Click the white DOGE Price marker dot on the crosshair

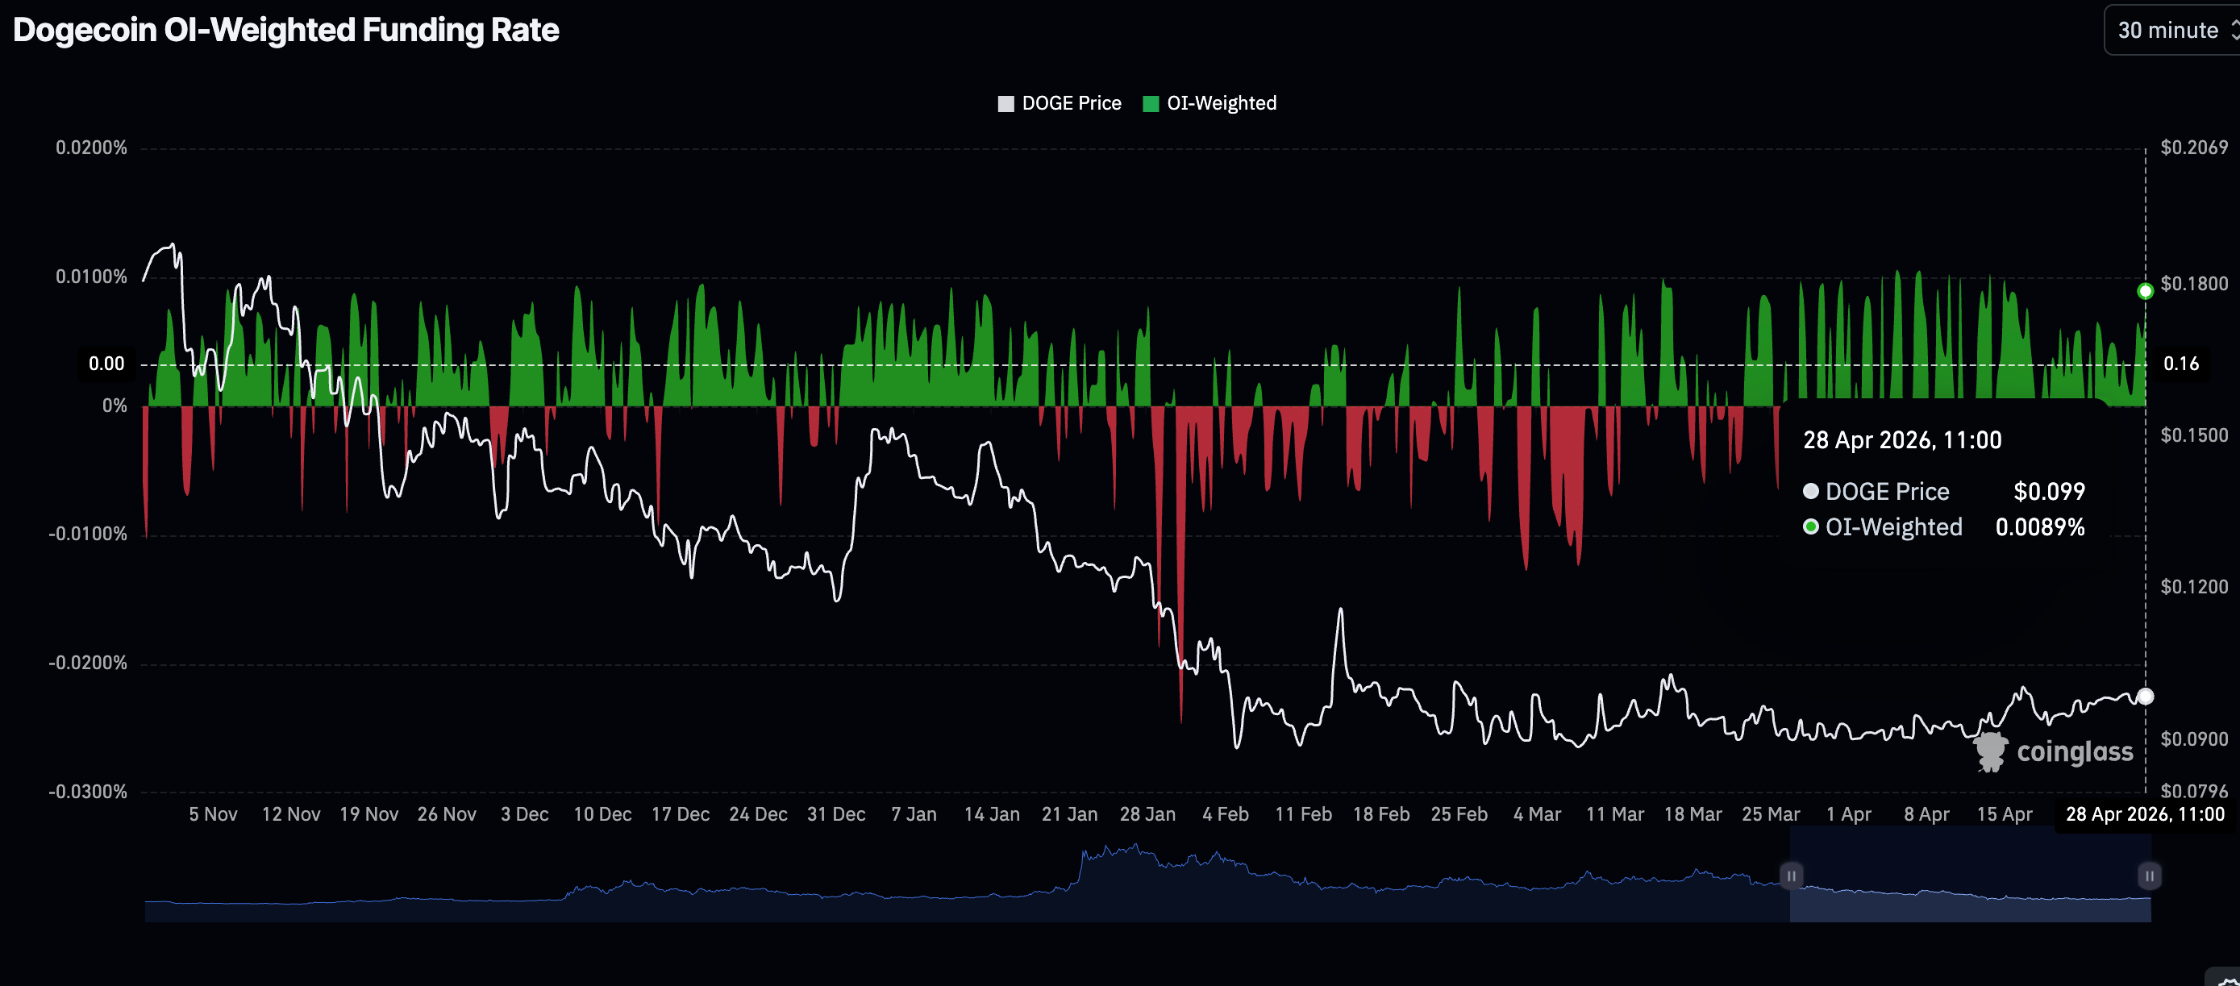point(2145,697)
